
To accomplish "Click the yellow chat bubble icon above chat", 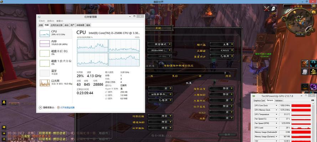I will click(4, 127).
